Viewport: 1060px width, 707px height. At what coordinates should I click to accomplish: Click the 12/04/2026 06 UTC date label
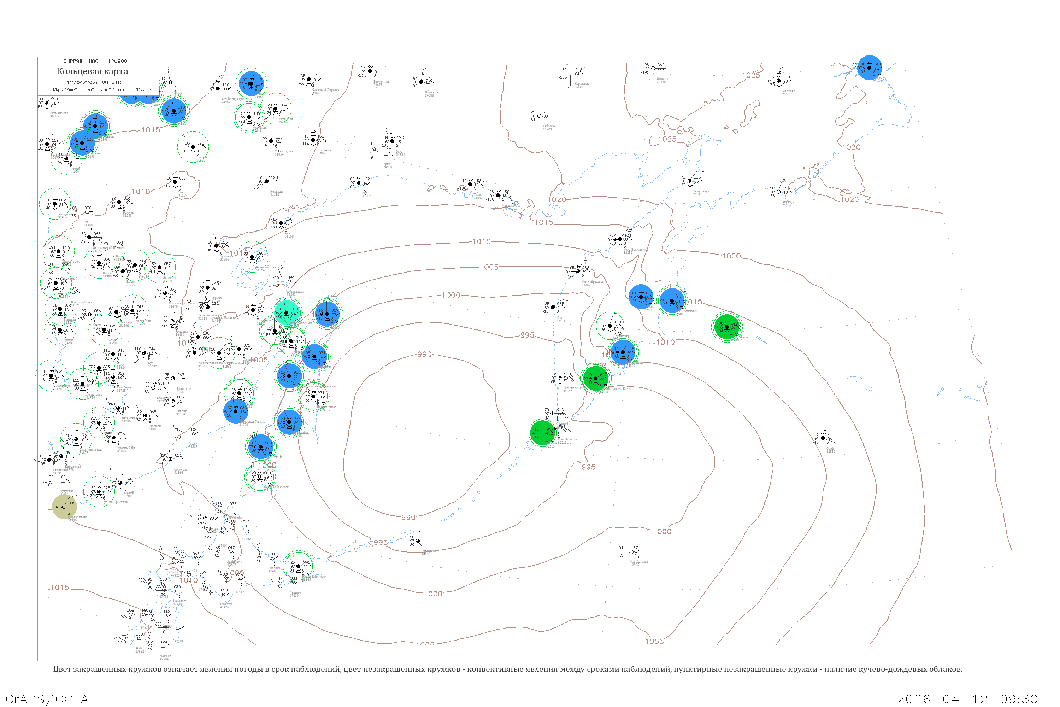(x=94, y=82)
